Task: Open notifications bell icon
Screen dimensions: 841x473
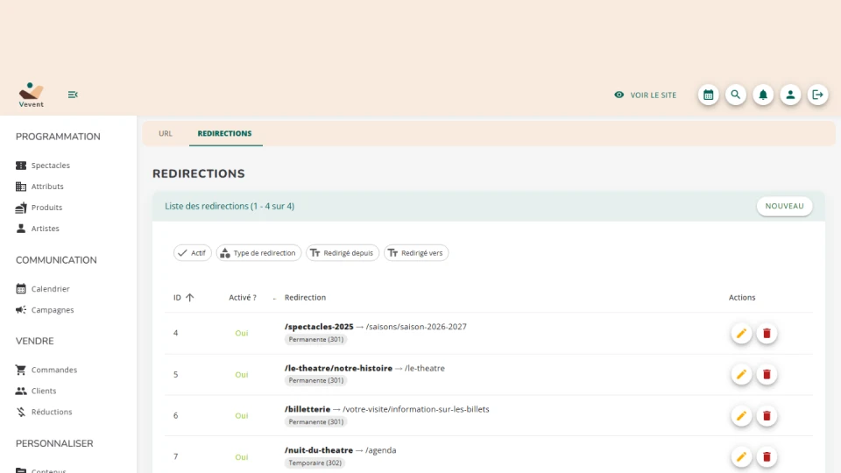Action: [x=763, y=95]
